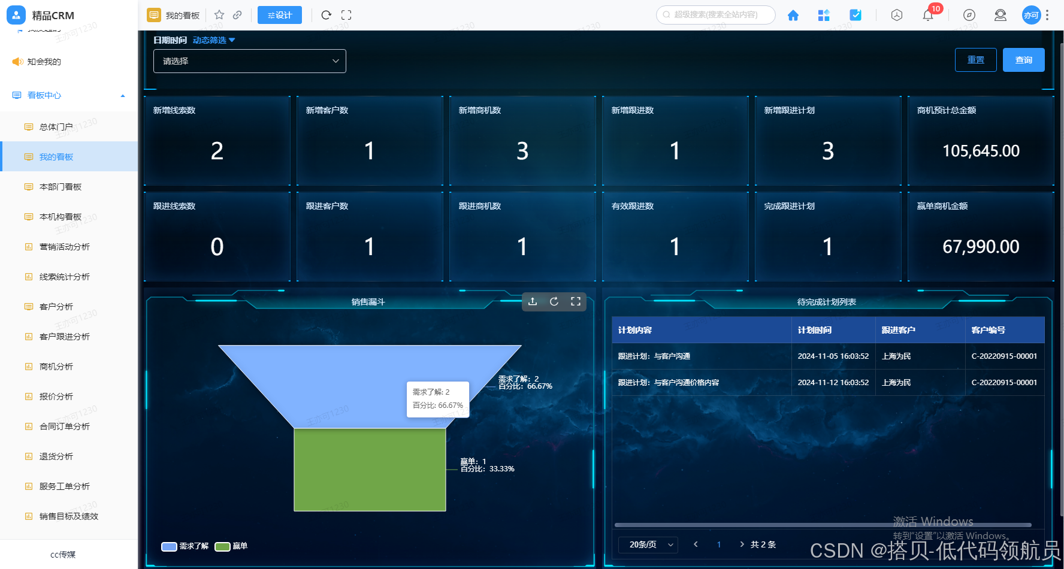The height and width of the screenshot is (569, 1064).
Task: Open the customer service headset icon
Action: click(x=1000, y=15)
